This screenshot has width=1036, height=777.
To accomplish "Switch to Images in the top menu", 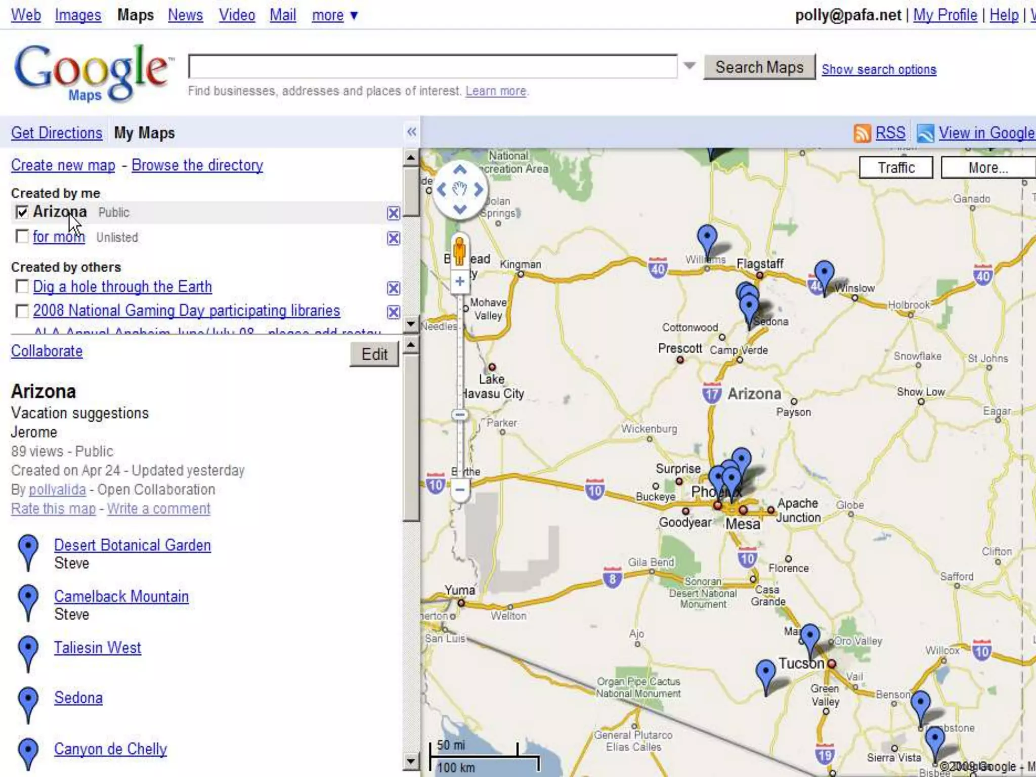I will [x=78, y=15].
